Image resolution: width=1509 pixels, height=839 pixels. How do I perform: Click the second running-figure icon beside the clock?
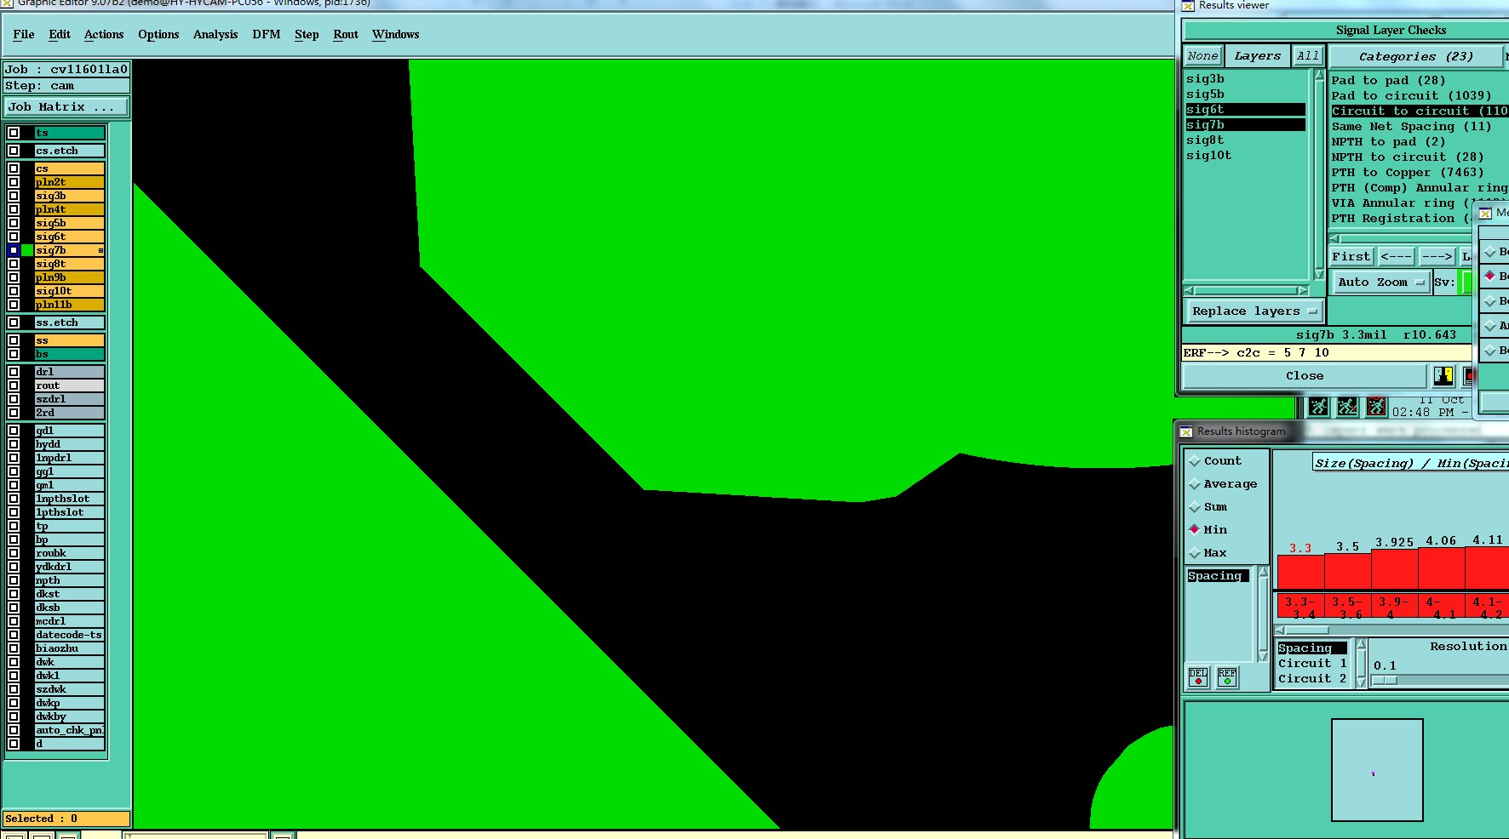1347,407
